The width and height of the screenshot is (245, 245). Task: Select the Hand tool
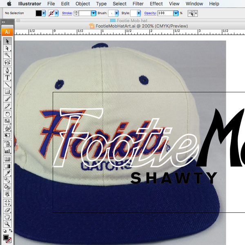[7, 217]
